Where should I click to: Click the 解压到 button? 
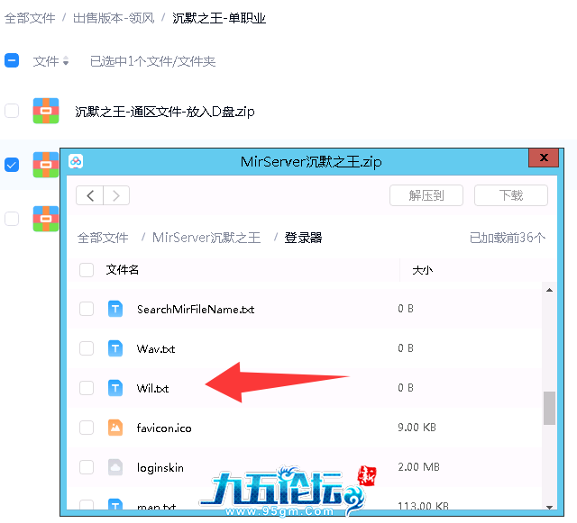click(426, 195)
